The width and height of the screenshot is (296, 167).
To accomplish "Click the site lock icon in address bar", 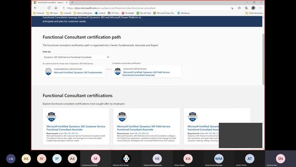I will 64,8.
